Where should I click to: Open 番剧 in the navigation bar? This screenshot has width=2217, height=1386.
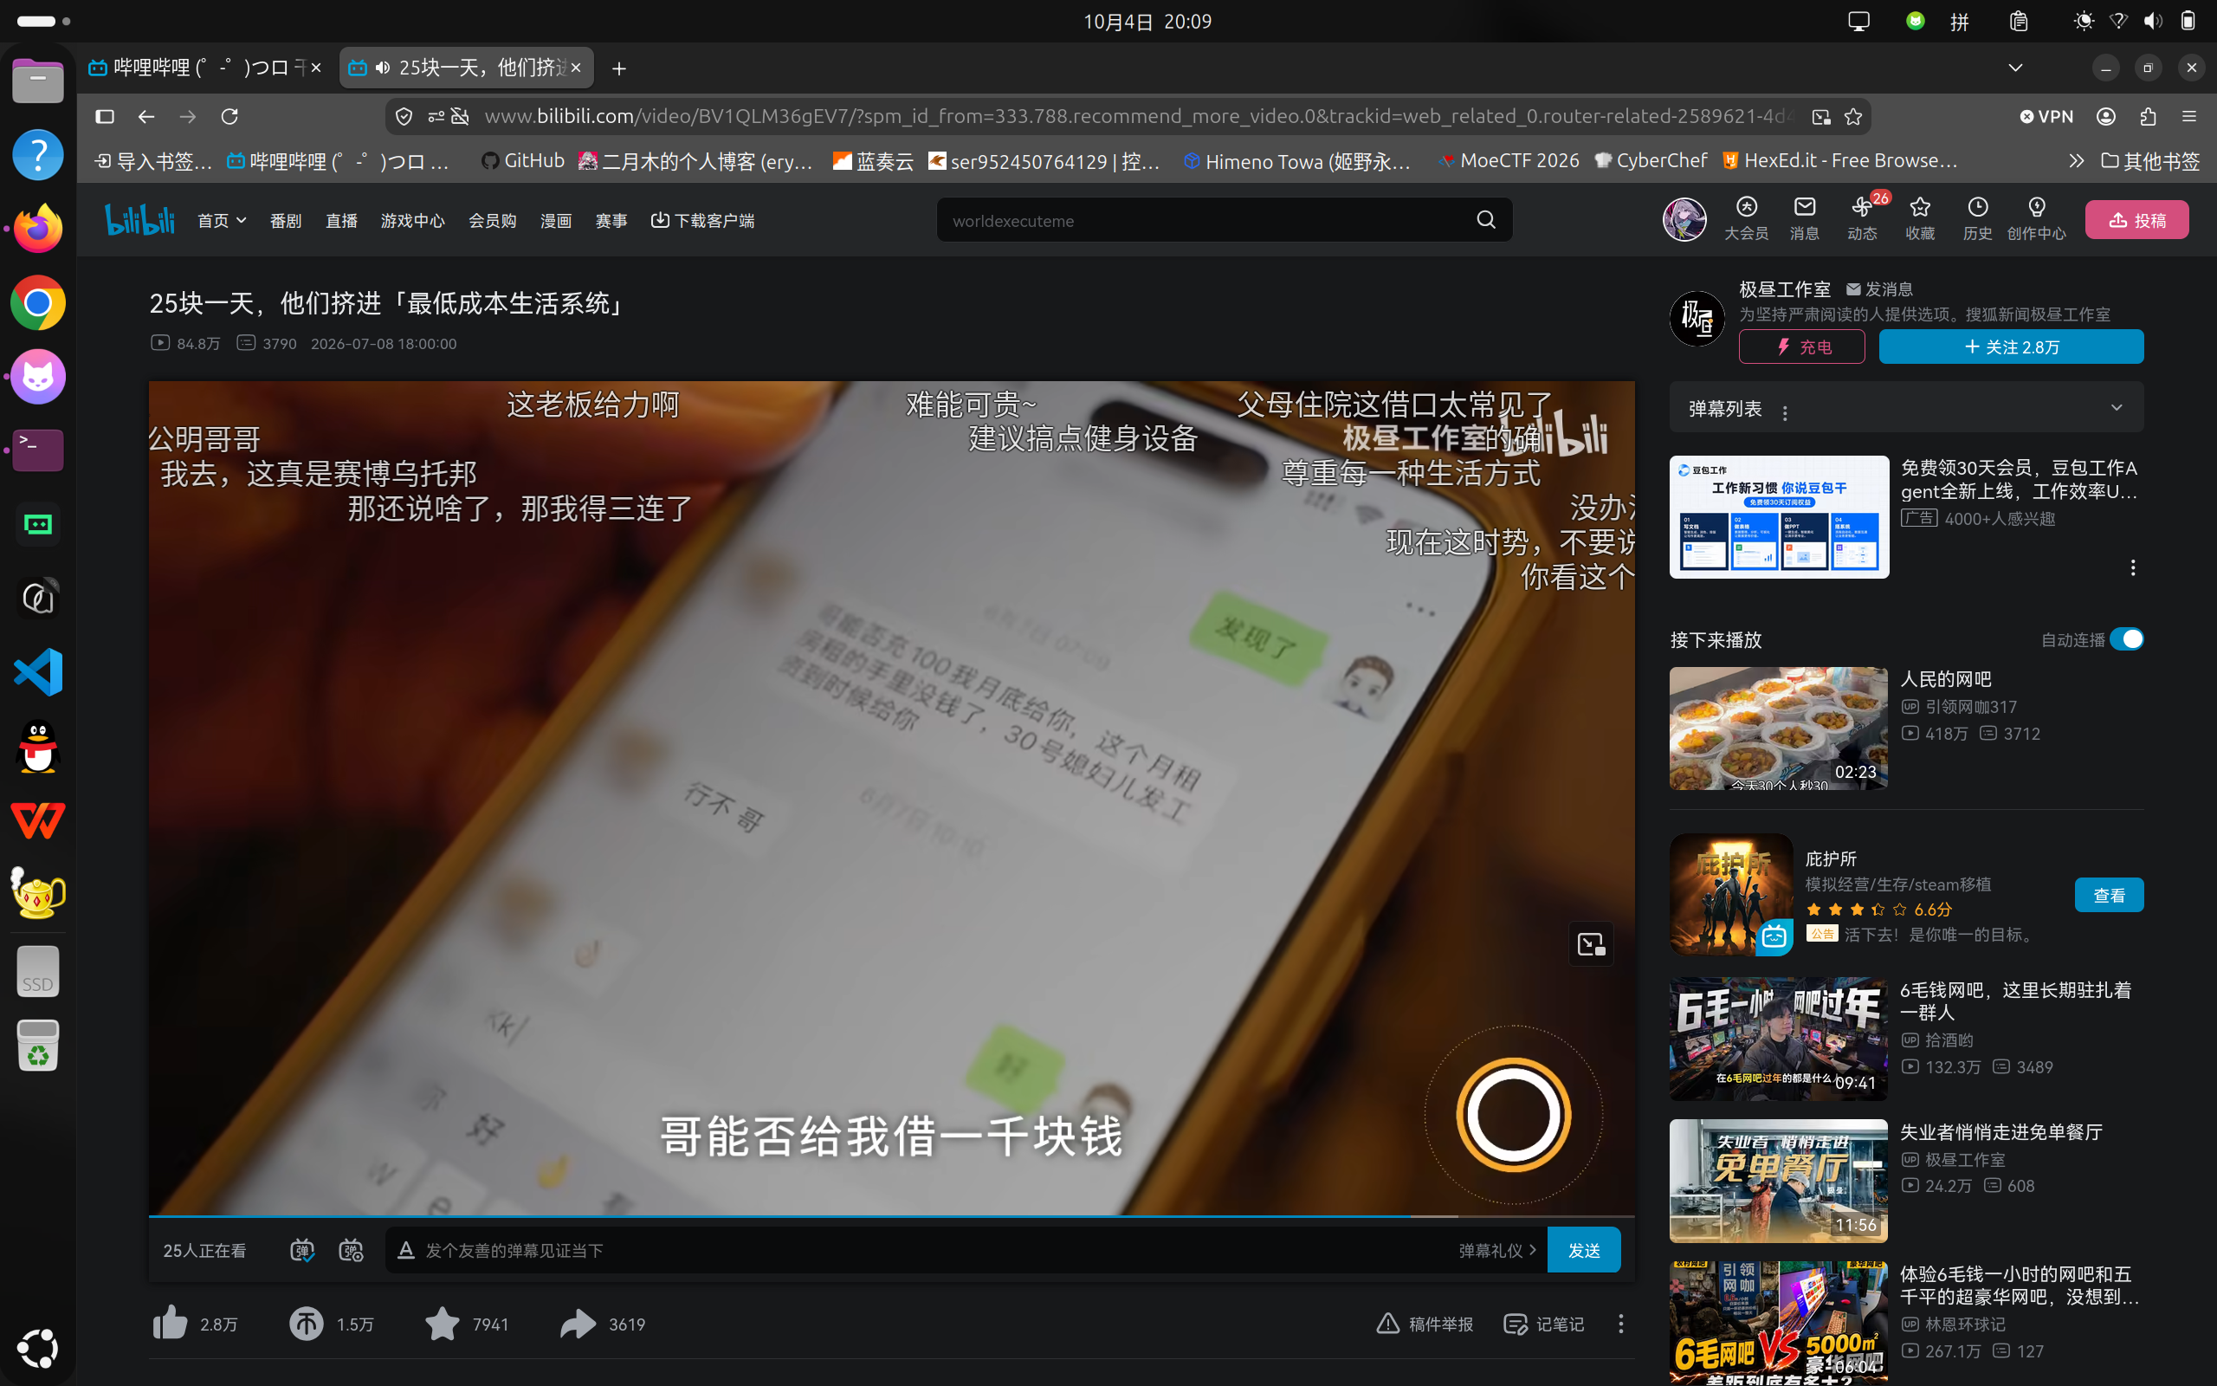pyautogui.click(x=286, y=221)
